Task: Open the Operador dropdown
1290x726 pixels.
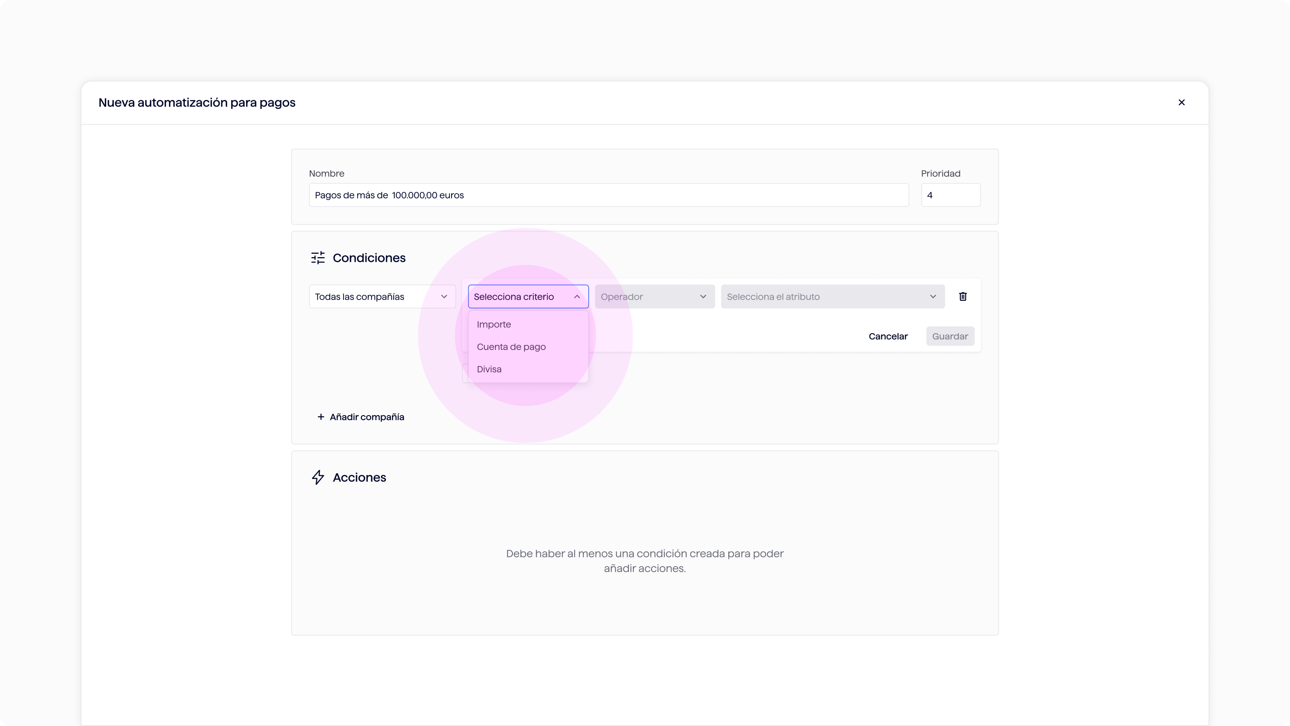Action: (654, 296)
